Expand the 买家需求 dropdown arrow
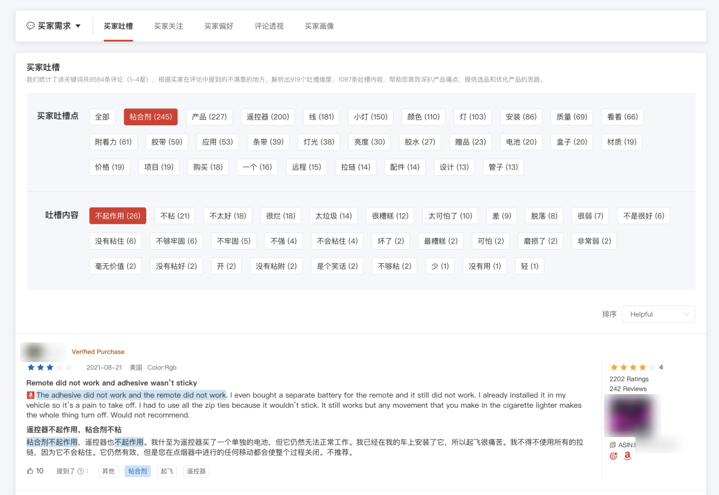This screenshot has width=719, height=495. point(78,26)
